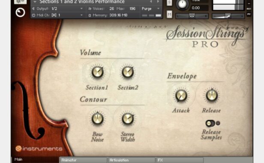Click the Tune knob
Viewport: 264px width, 163px height.
tap(182, 4)
